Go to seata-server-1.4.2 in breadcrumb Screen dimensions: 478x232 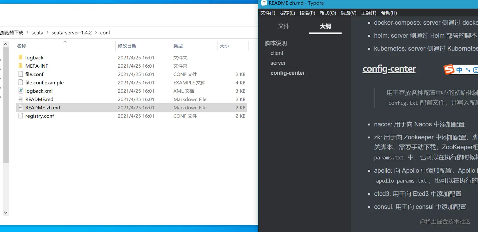point(72,33)
